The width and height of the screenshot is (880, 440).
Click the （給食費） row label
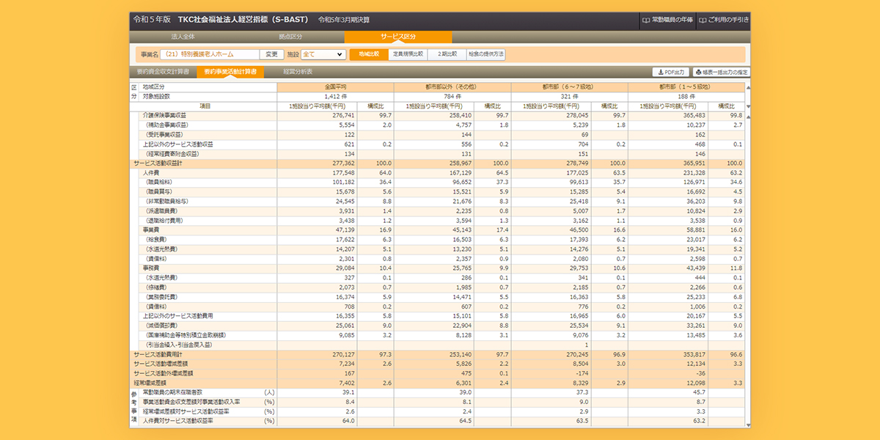(x=156, y=239)
